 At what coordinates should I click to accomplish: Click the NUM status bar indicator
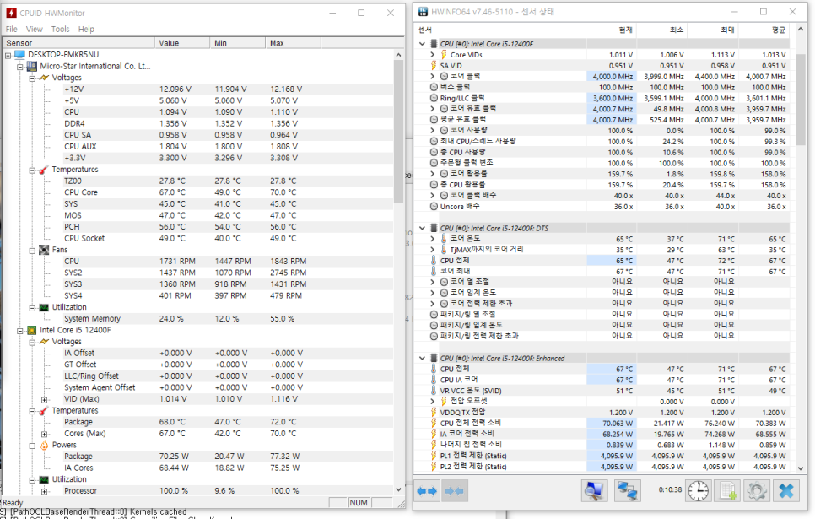coord(359,502)
